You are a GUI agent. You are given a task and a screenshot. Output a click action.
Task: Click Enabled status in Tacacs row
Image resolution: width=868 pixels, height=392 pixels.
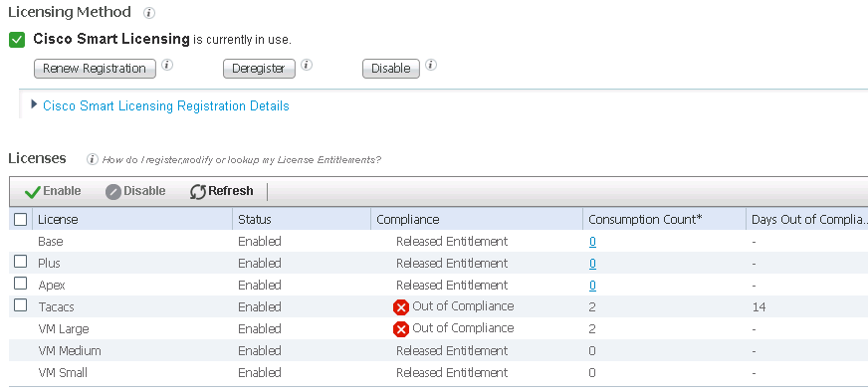tap(260, 307)
